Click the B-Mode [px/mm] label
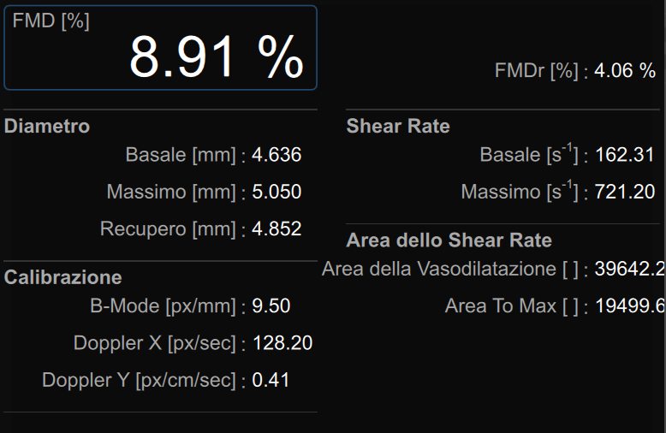This screenshot has height=433, width=666. click(163, 305)
